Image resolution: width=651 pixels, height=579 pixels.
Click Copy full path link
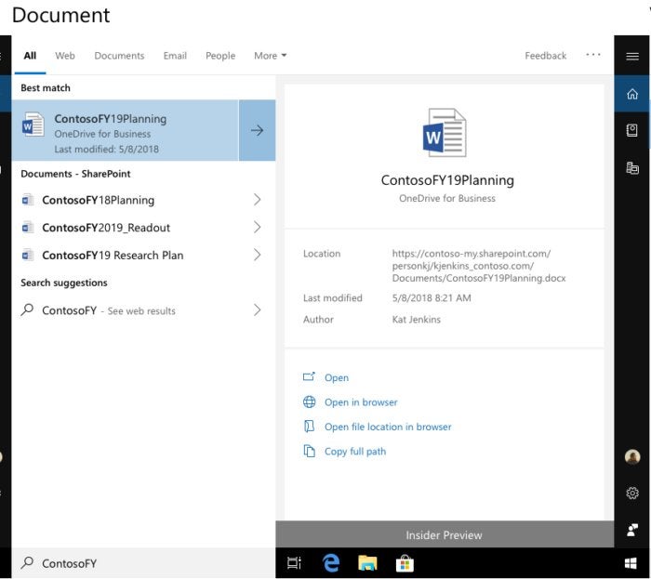(355, 452)
